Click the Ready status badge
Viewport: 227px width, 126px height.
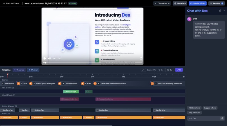(73, 3)
